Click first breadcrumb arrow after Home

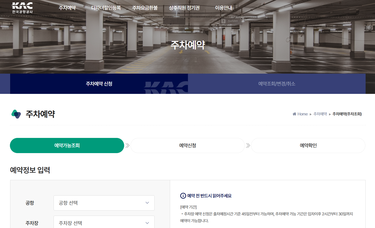click(x=311, y=114)
